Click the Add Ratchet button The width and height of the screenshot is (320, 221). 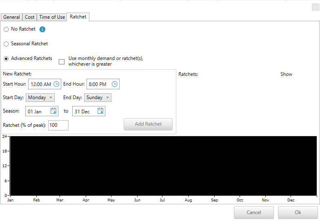pos(148,124)
